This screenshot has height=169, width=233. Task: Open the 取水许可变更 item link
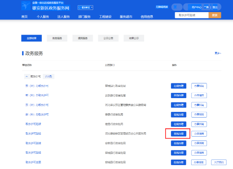33,162
